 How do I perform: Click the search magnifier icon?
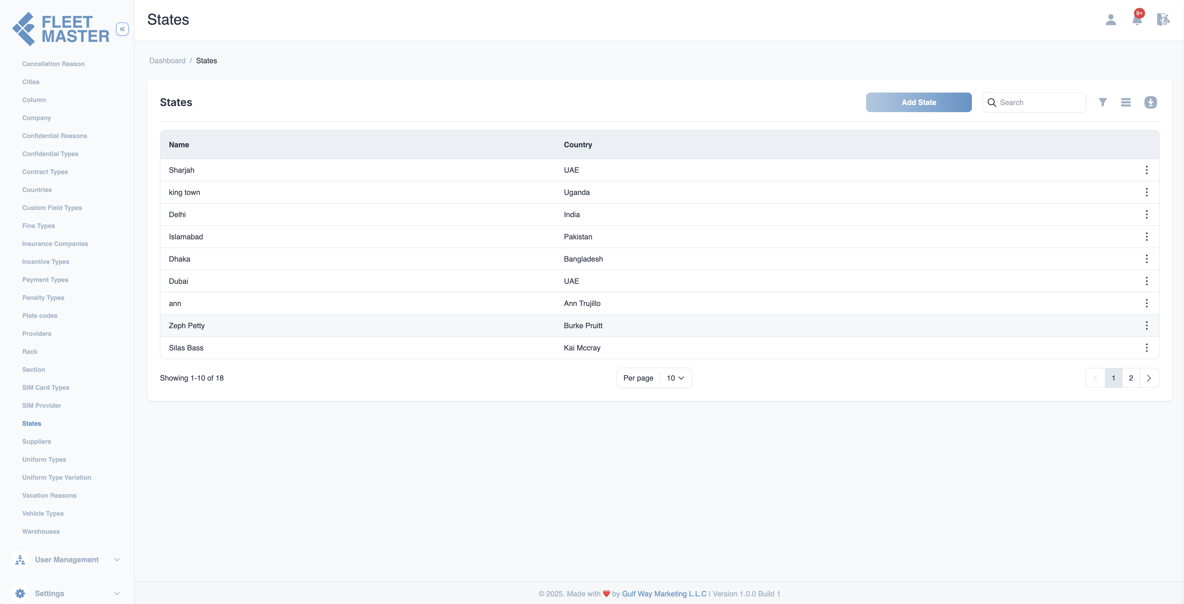click(x=992, y=102)
